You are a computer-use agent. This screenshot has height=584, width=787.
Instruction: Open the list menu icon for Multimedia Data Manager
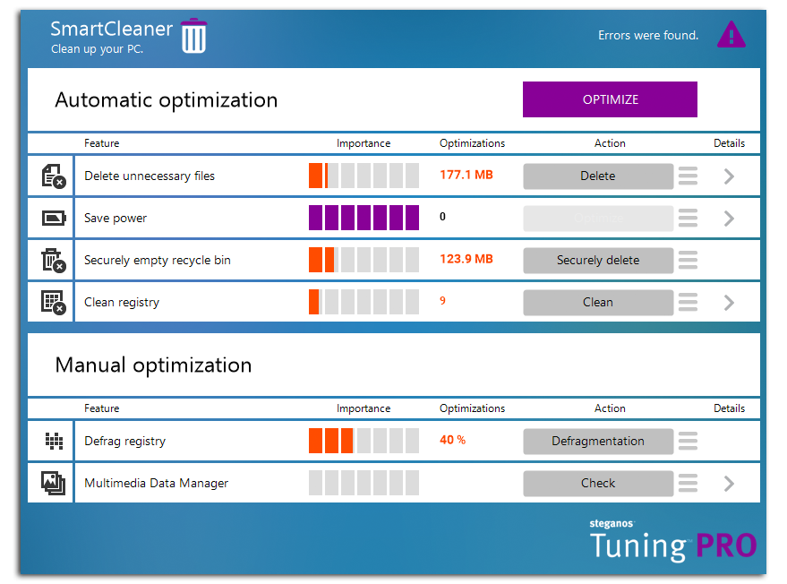coord(688,483)
